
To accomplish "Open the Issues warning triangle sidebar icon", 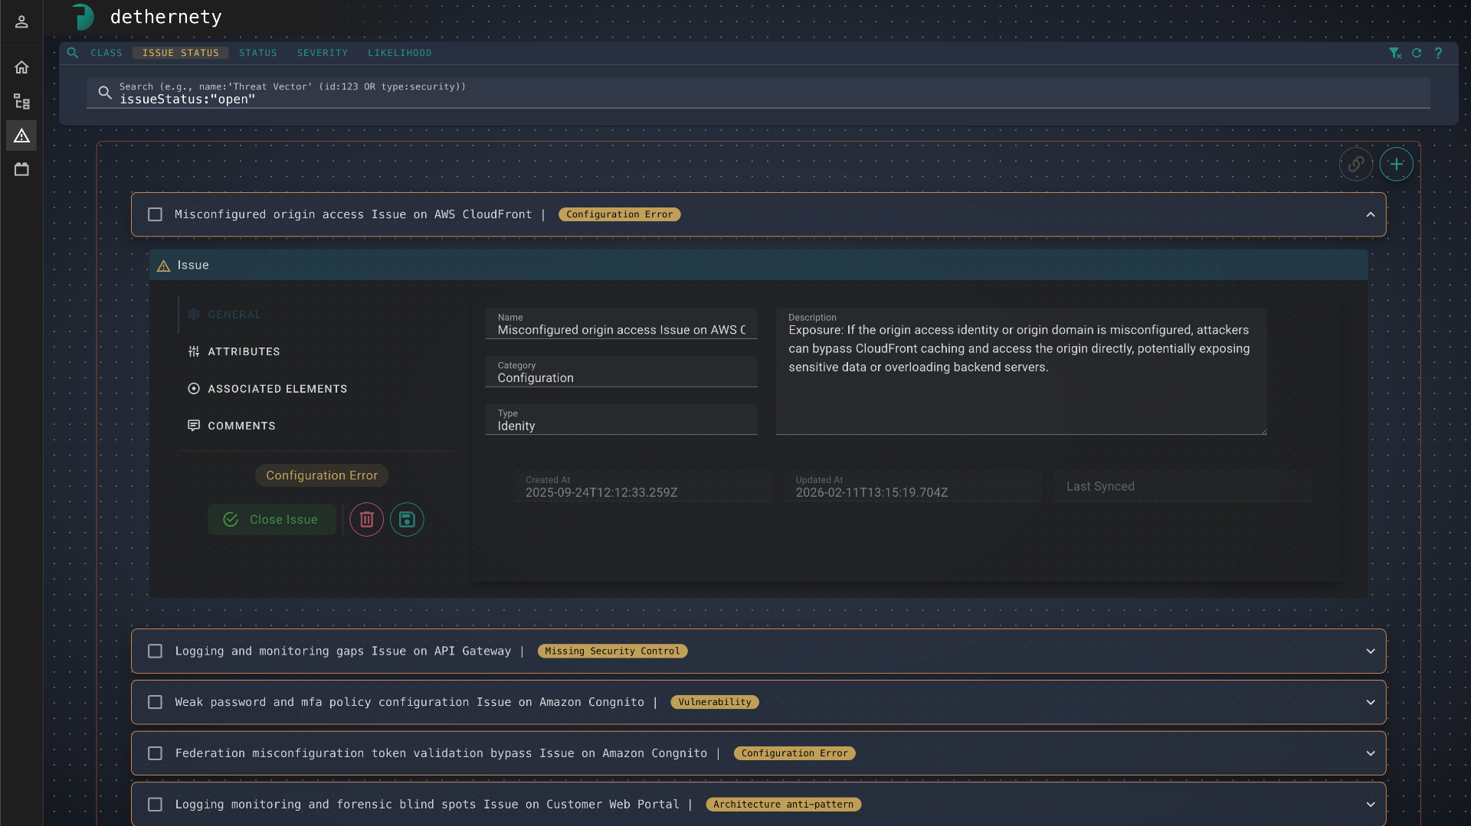I will point(21,135).
